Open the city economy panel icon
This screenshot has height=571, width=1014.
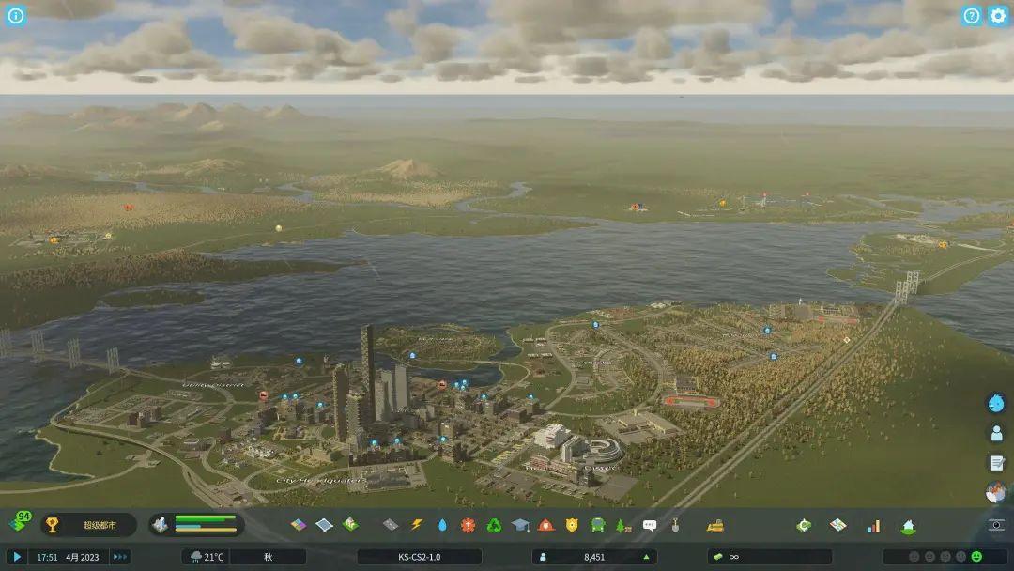click(x=804, y=526)
